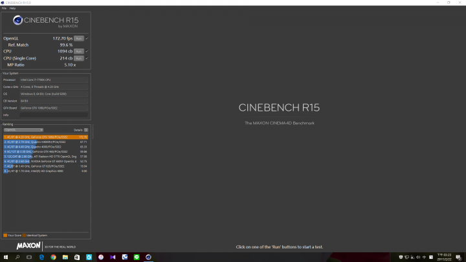
Task: Open the blue crescent app on taskbar
Action: [x=124, y=257]
